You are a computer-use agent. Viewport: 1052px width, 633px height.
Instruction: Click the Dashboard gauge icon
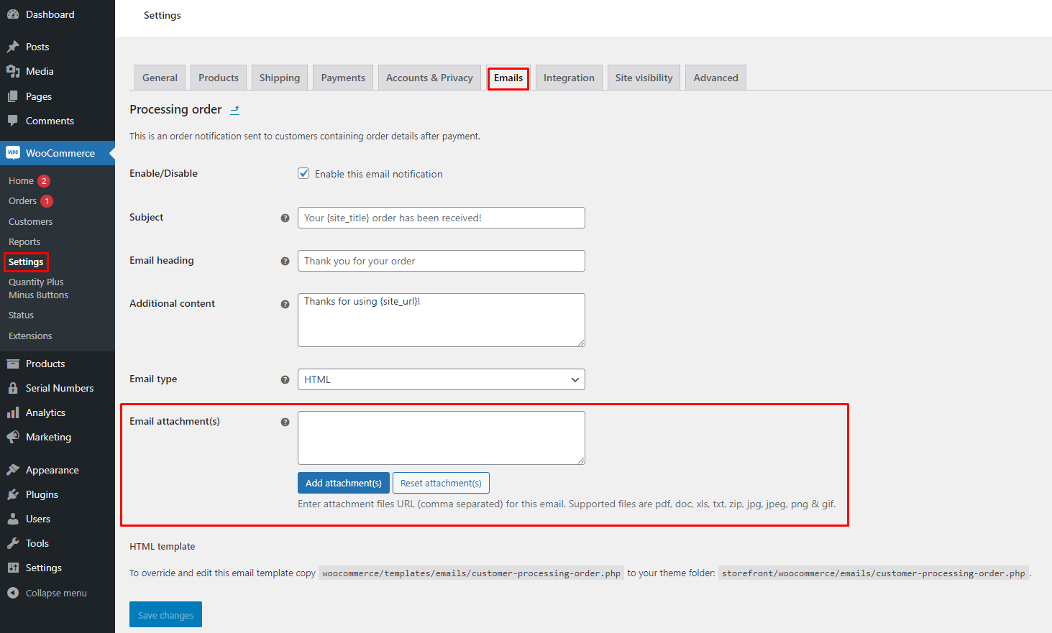pyautogui.click(x=13, y=14)
